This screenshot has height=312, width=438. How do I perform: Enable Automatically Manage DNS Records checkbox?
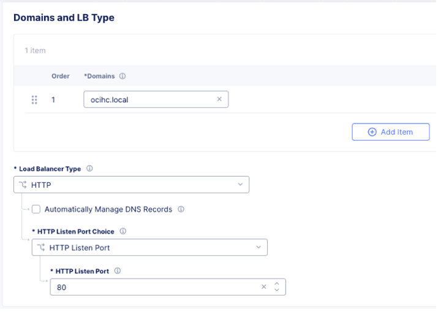(x=36, y=209)
